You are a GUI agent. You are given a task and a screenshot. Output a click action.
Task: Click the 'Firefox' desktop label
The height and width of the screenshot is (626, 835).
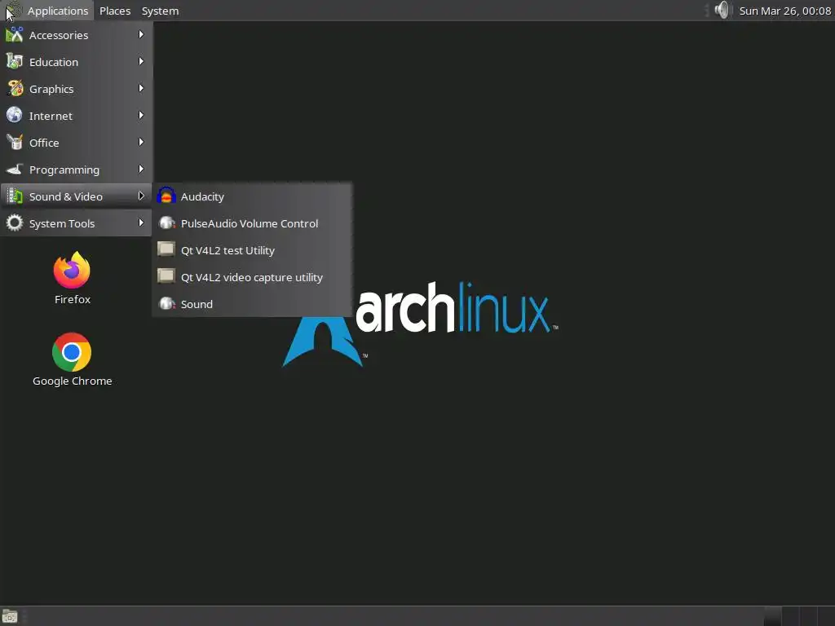(x=73, y=299)
